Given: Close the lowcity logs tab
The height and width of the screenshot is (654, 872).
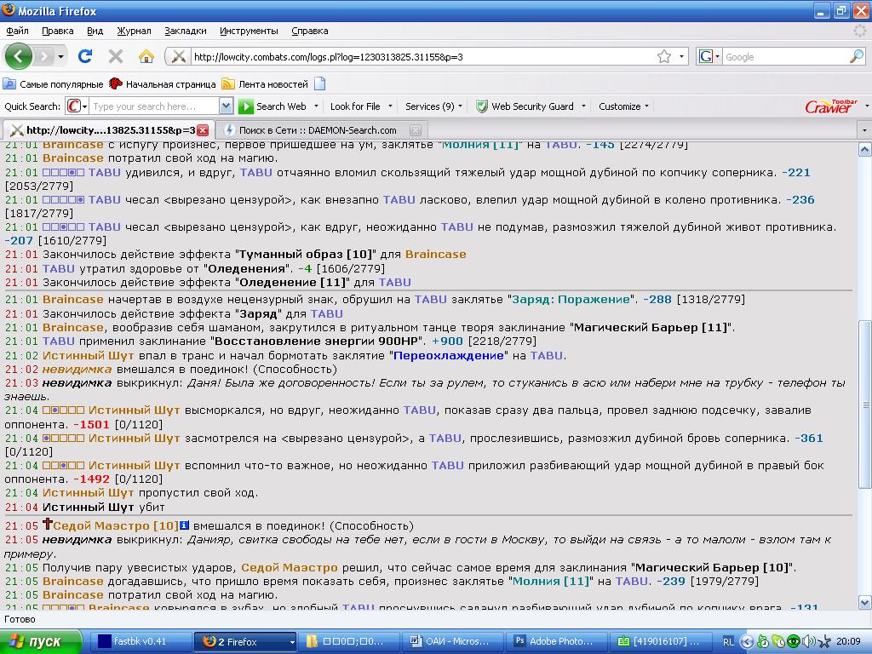Looking at the screenshot, I should pos(203,130).
